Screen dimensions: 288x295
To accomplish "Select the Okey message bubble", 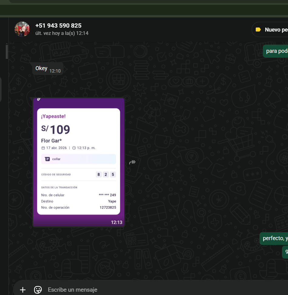I will pyautogui.click(x=42, y=68).
